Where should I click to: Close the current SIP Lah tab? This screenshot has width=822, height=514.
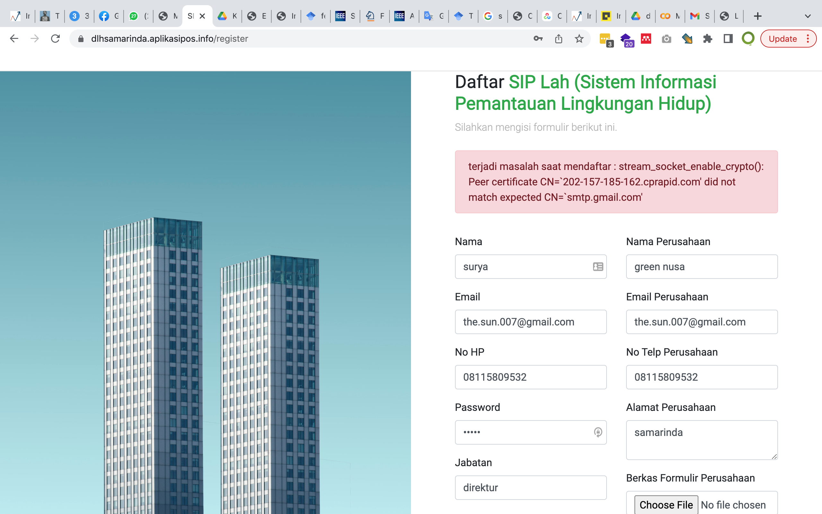point(202,16)
